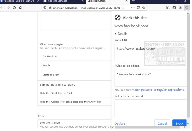
Task: Click the uBlacklist extension toolbar icon
Action: click(187, 8)
